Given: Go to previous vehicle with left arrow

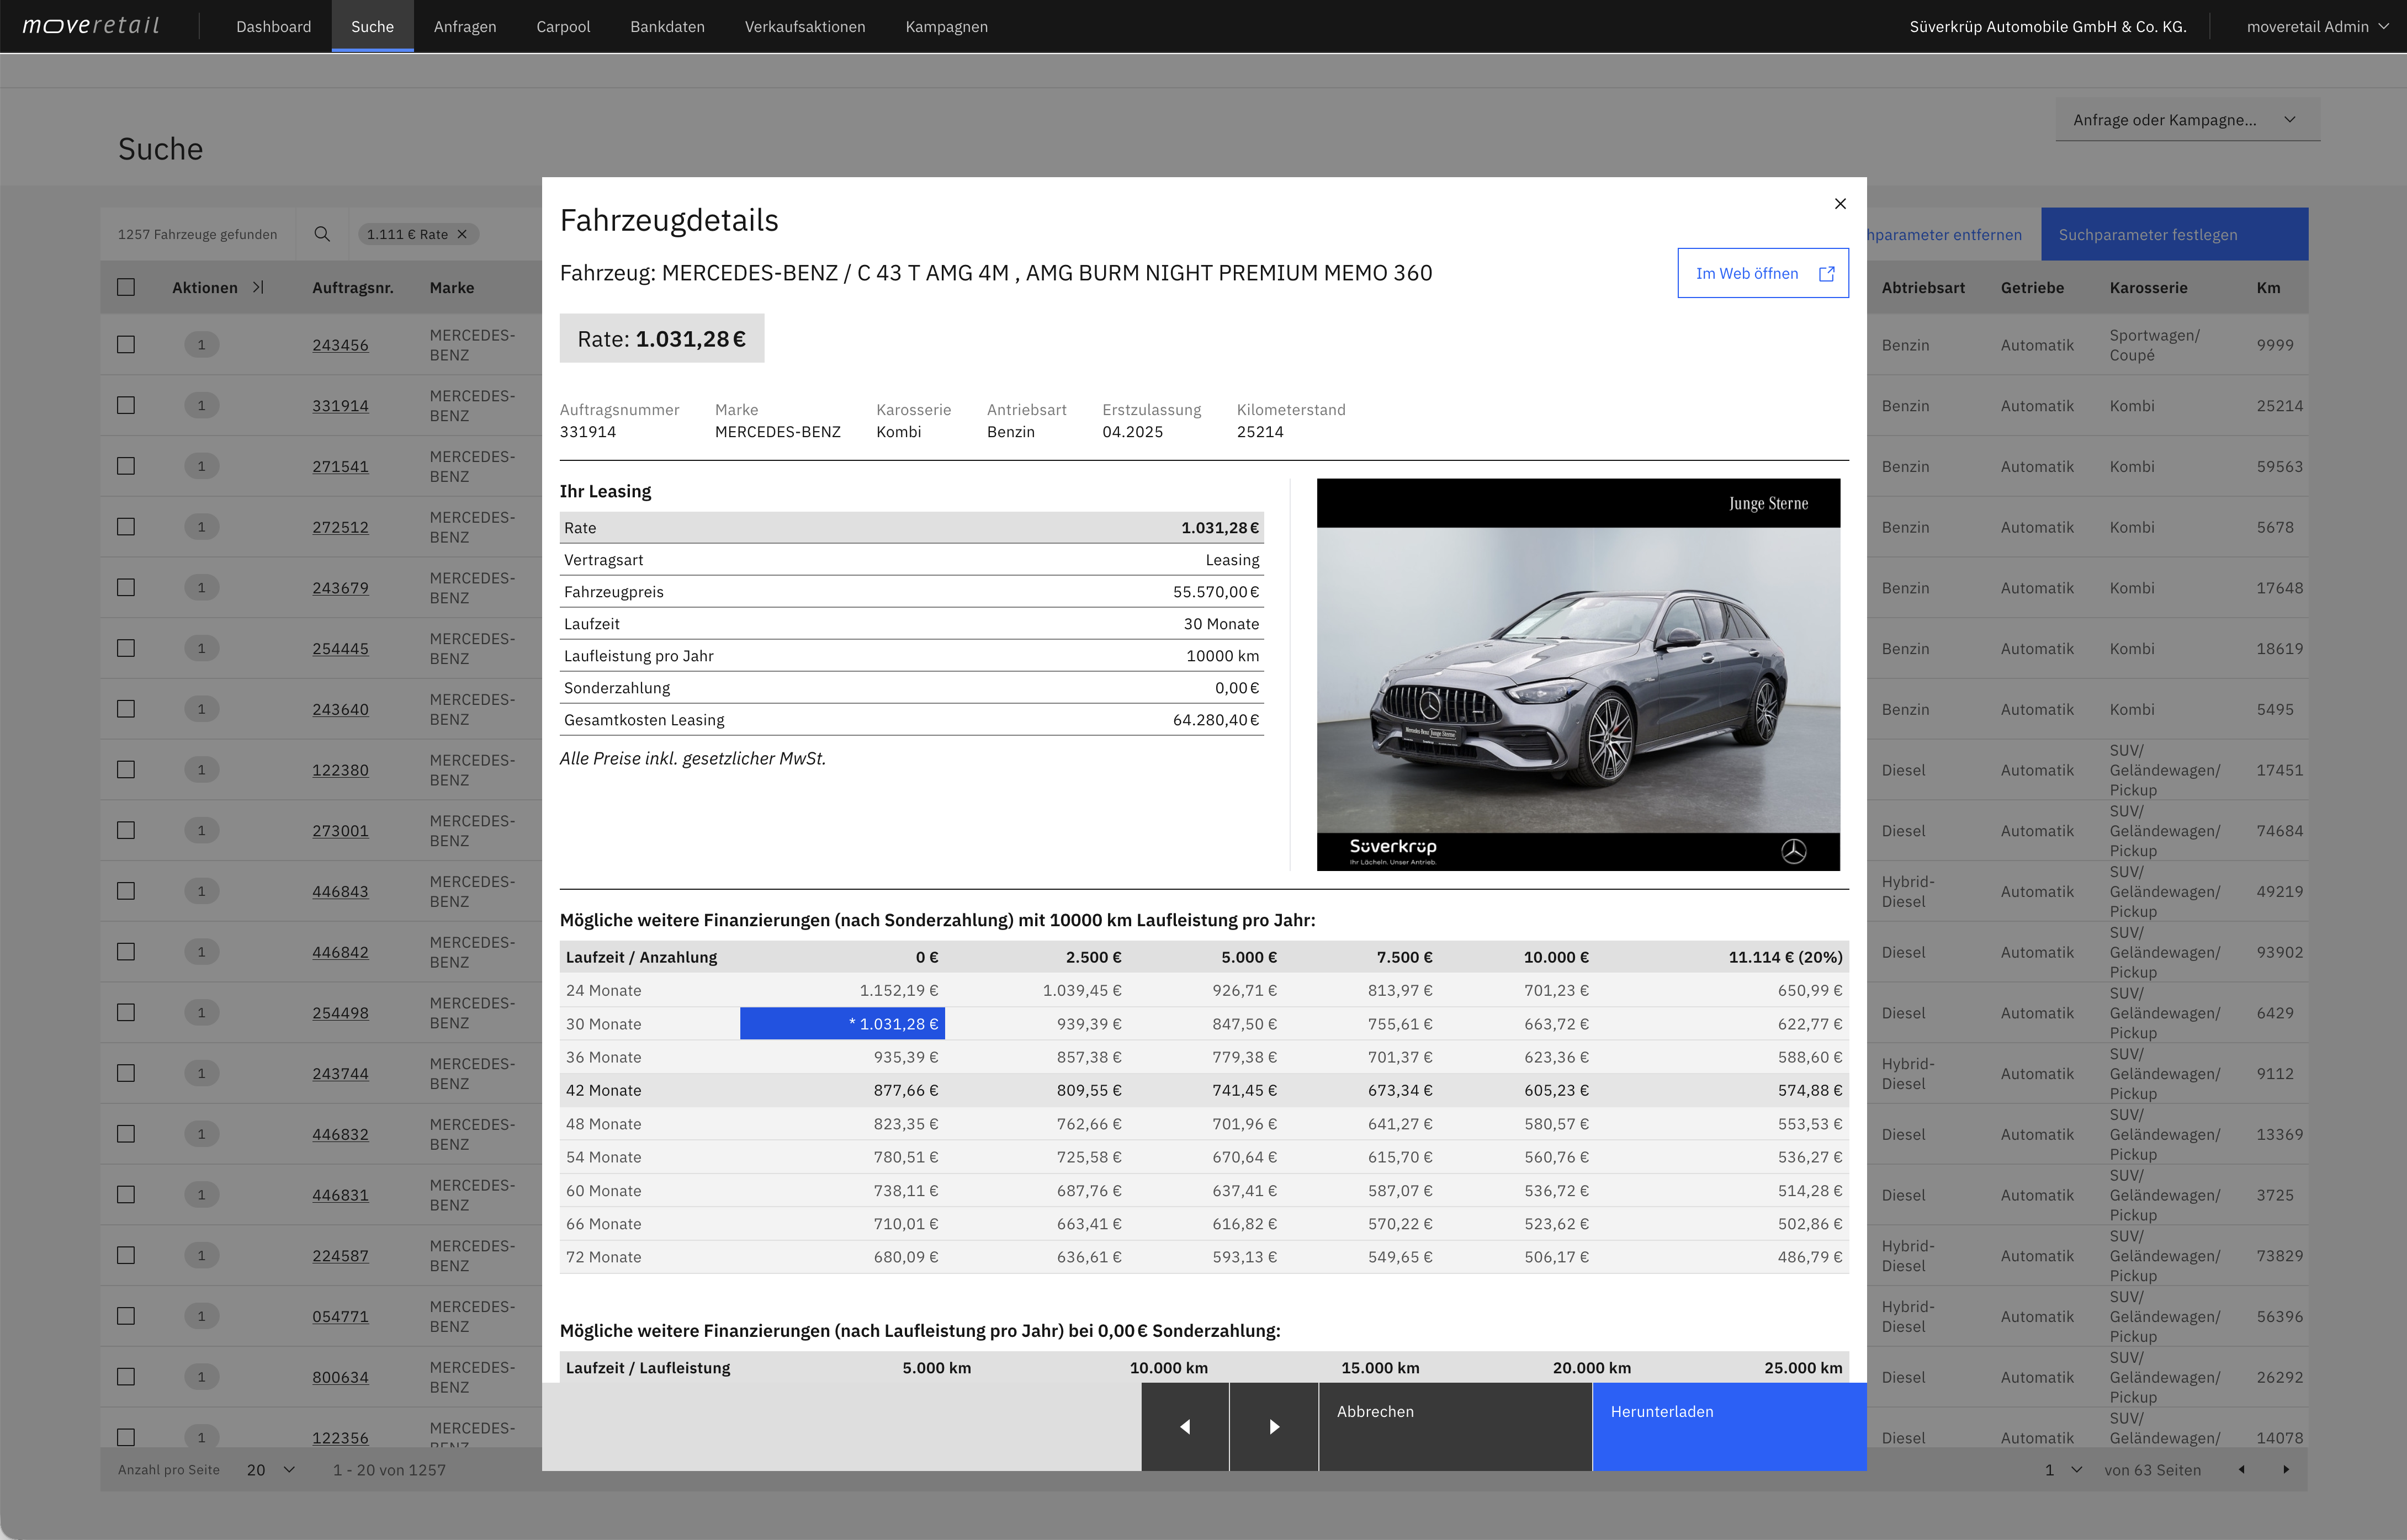Looking at the screenshot, I should click(1185, 1426).
